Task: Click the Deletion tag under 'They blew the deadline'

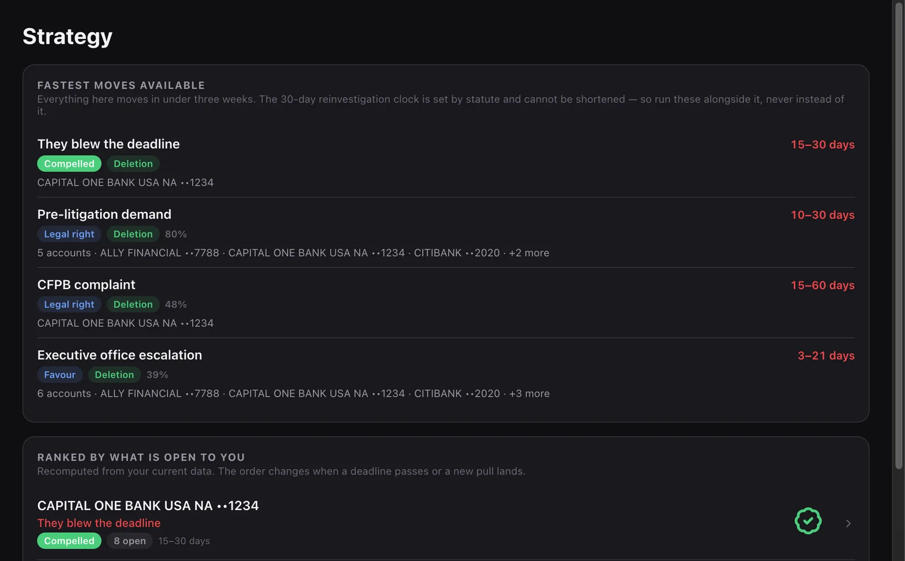Action: click(133, 163)
